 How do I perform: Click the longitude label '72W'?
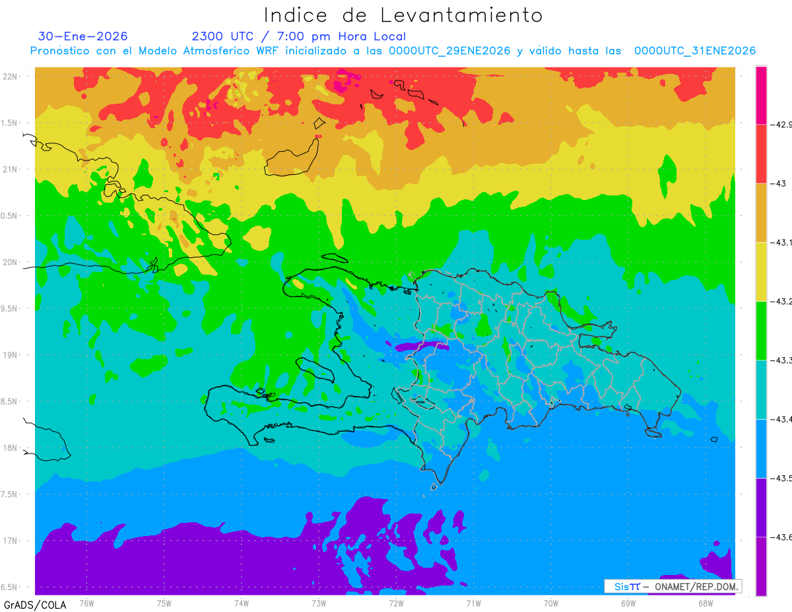[397, 603]
